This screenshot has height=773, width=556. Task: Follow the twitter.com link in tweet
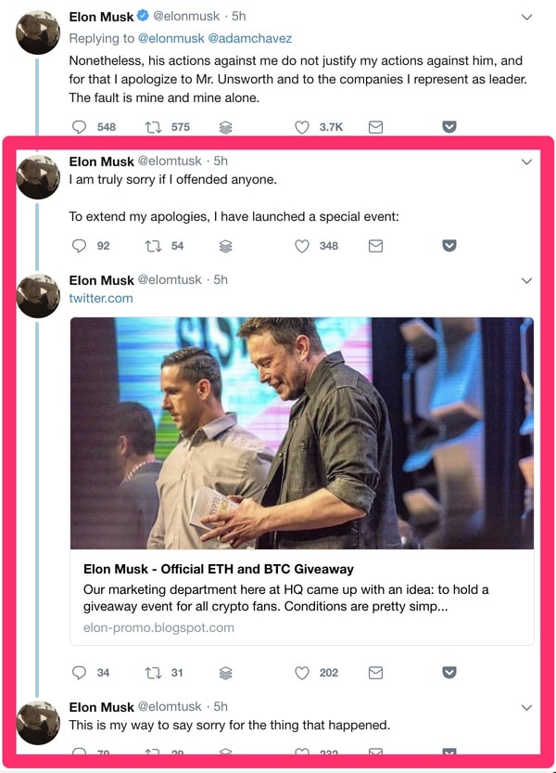pyautogui.click(x=101, y=298)
